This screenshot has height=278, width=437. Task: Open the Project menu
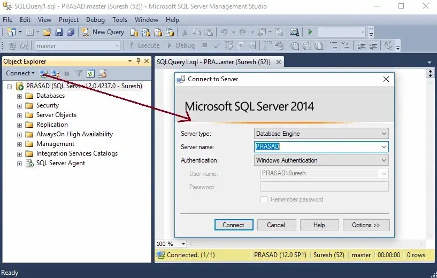click(68, 20)
